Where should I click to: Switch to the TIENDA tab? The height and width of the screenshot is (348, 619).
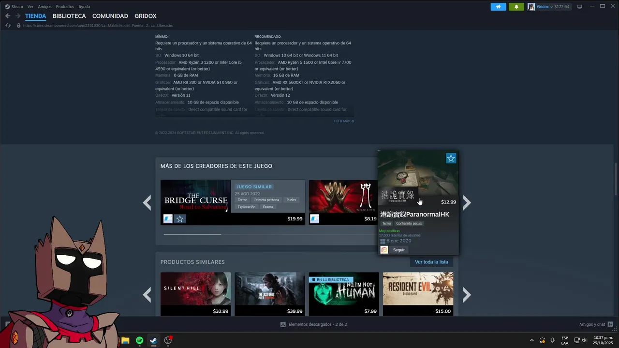(35, 16)
